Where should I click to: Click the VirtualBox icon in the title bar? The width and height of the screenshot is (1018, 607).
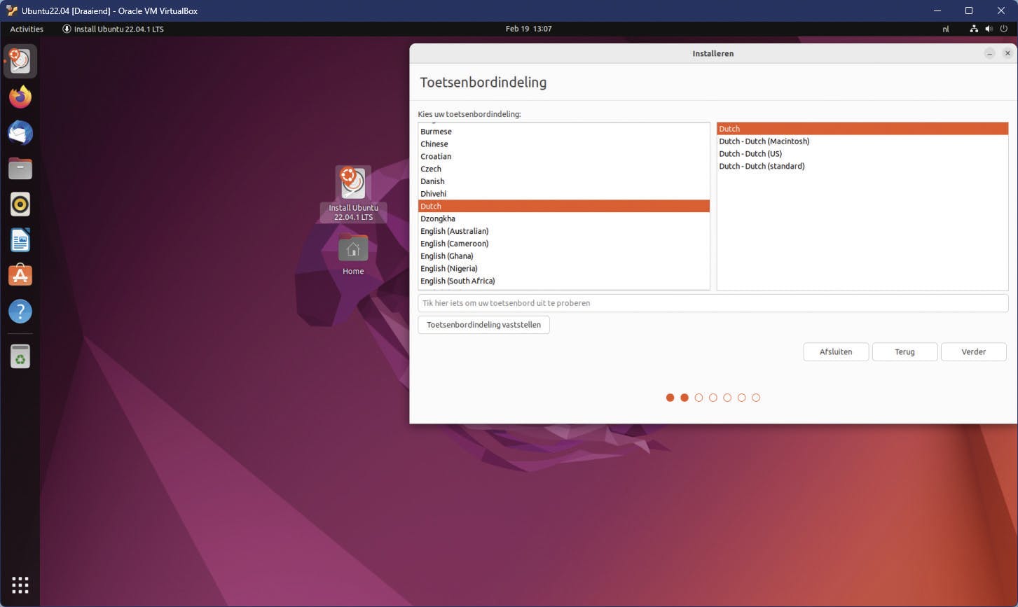[11, 11]
